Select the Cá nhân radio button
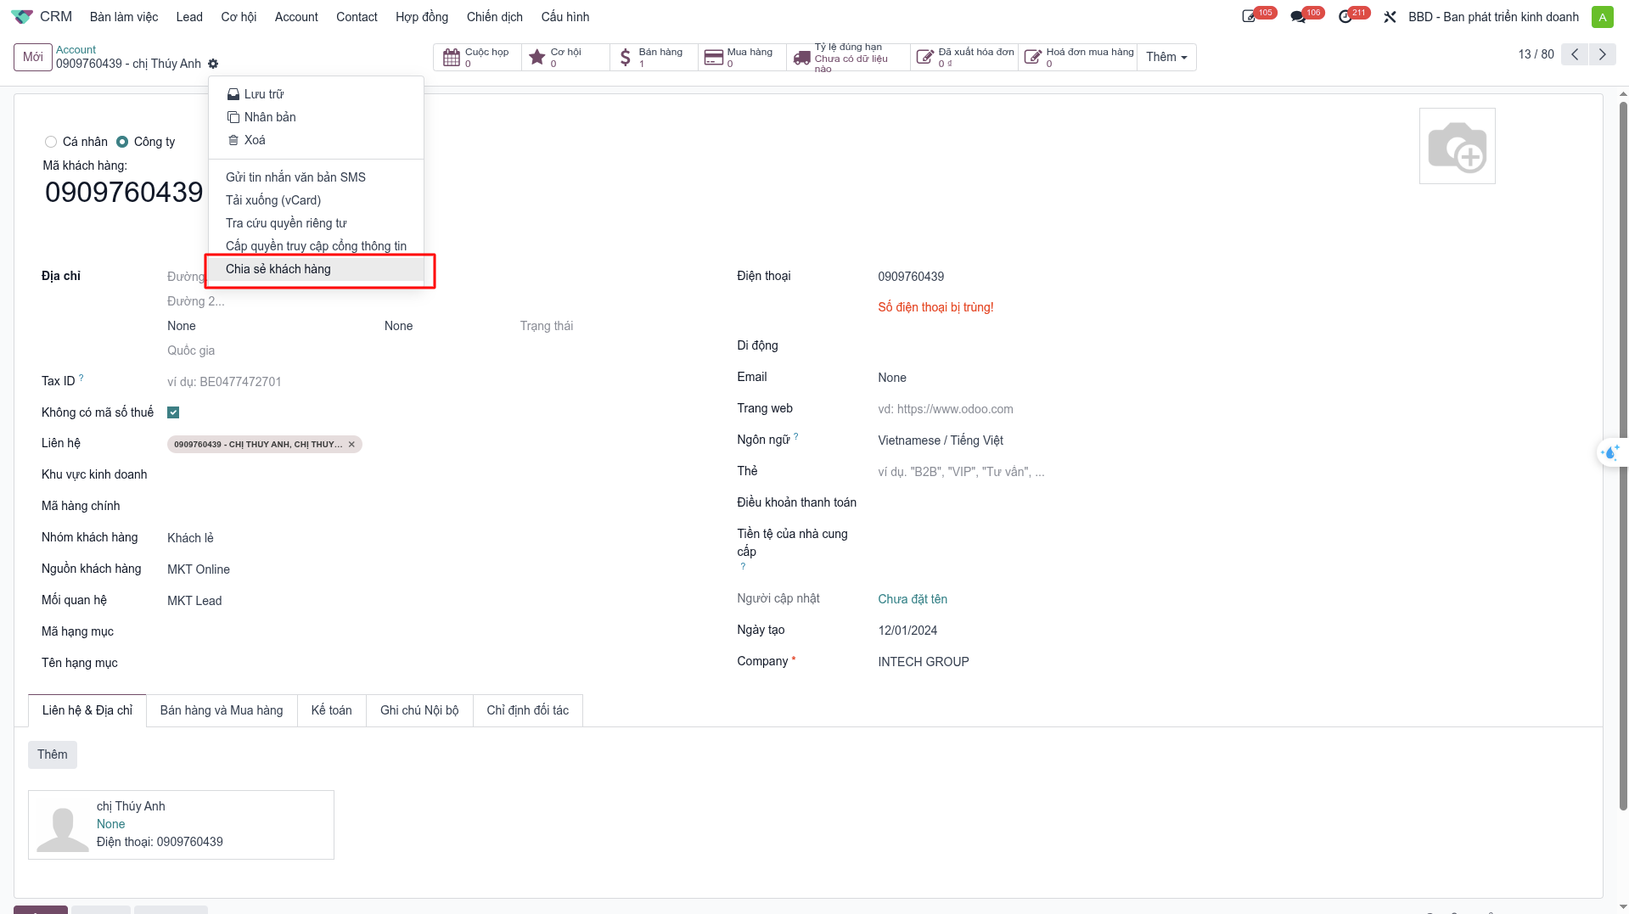1629x914 pixels. tap(51, 142)
